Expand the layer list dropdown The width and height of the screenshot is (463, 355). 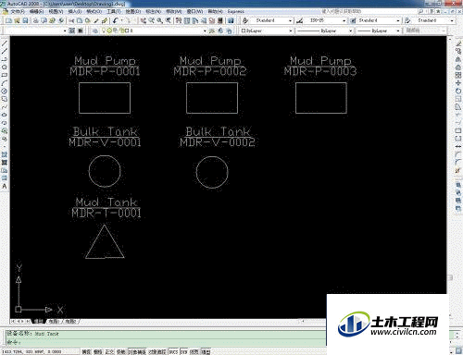point(154,31)
